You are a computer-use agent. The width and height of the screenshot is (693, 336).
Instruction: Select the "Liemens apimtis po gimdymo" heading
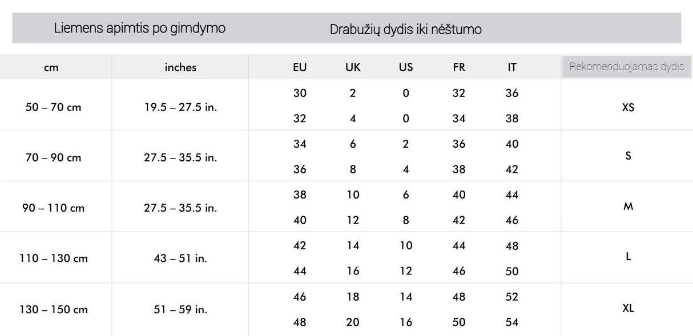[x=139, y=29]
